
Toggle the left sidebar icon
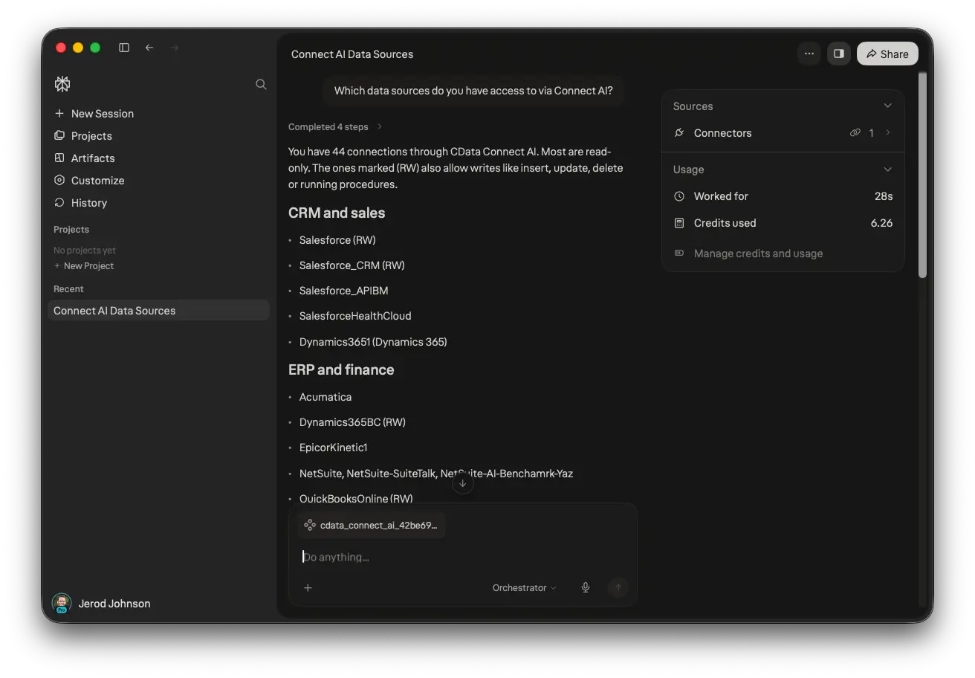pos(124,48)
